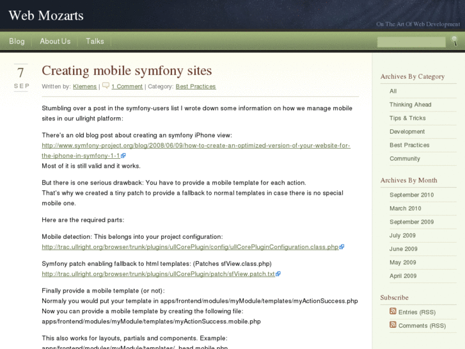Image resolution: width=465 pixels, height=349 pixels.
Task: Open April 2009 archive
Action: tap(403, 276)
